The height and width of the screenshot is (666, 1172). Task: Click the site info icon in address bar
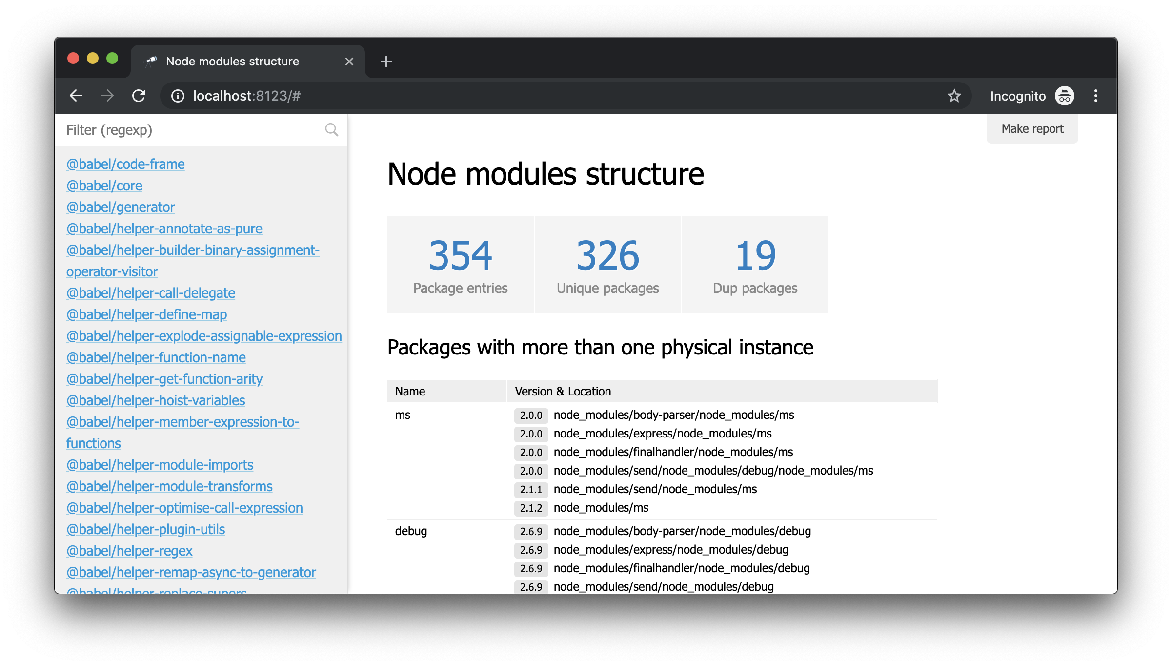click(178, 96)
